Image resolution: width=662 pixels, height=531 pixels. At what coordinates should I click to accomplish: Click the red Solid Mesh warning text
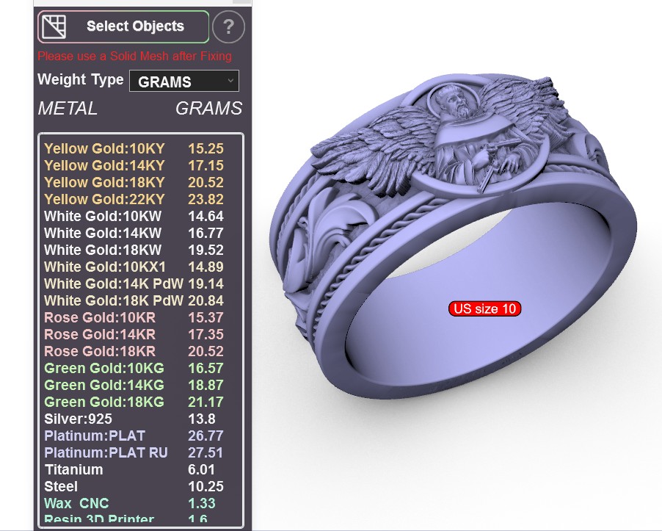pyautogui.click(x=135, y=56)
